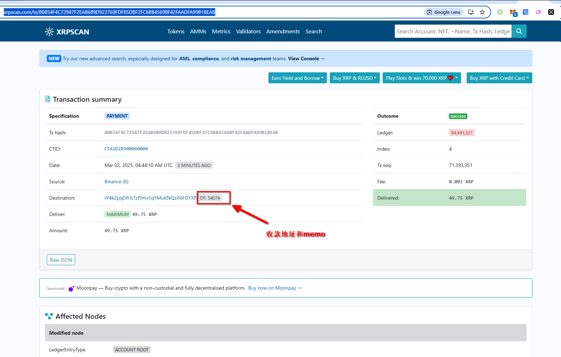This screenshot has width=561, height=357.
Task: Click the Raw JSON button
Action: (61, 260)
